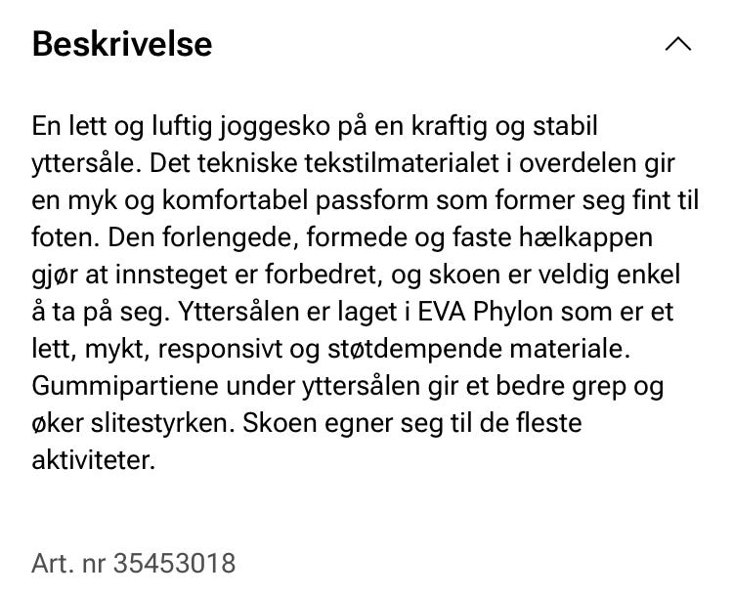Click the phrase 'EVA Phylon'
The height and width of the screenshot is (596, 733).
[x=485, y=313]
